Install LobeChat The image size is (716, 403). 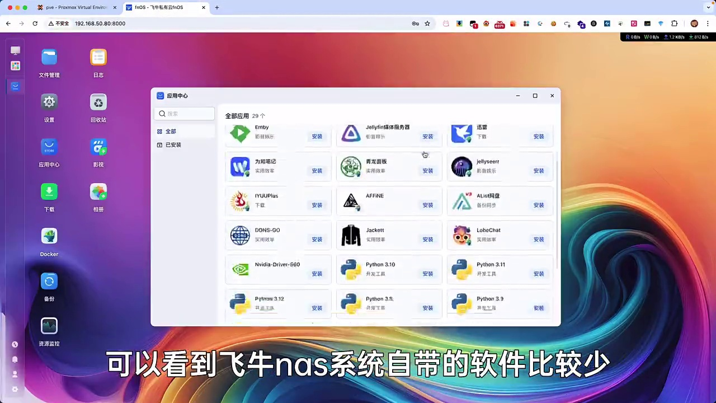tap(539, 239)
